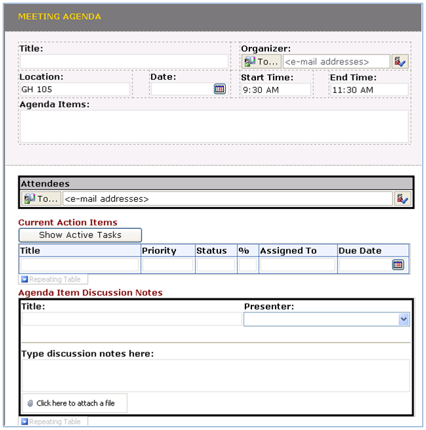Open the Due Date calendar icon
Screen dimensions: 426x430
click(x=398, y=265)
